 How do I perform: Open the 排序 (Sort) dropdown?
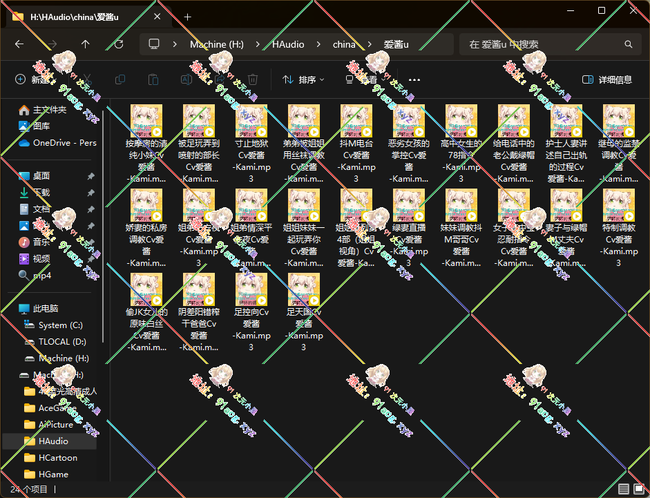pos(303,79)
